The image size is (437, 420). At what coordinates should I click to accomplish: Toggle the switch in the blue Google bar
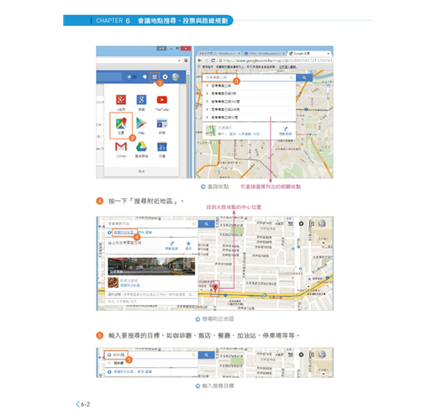(x=132, y=77)
